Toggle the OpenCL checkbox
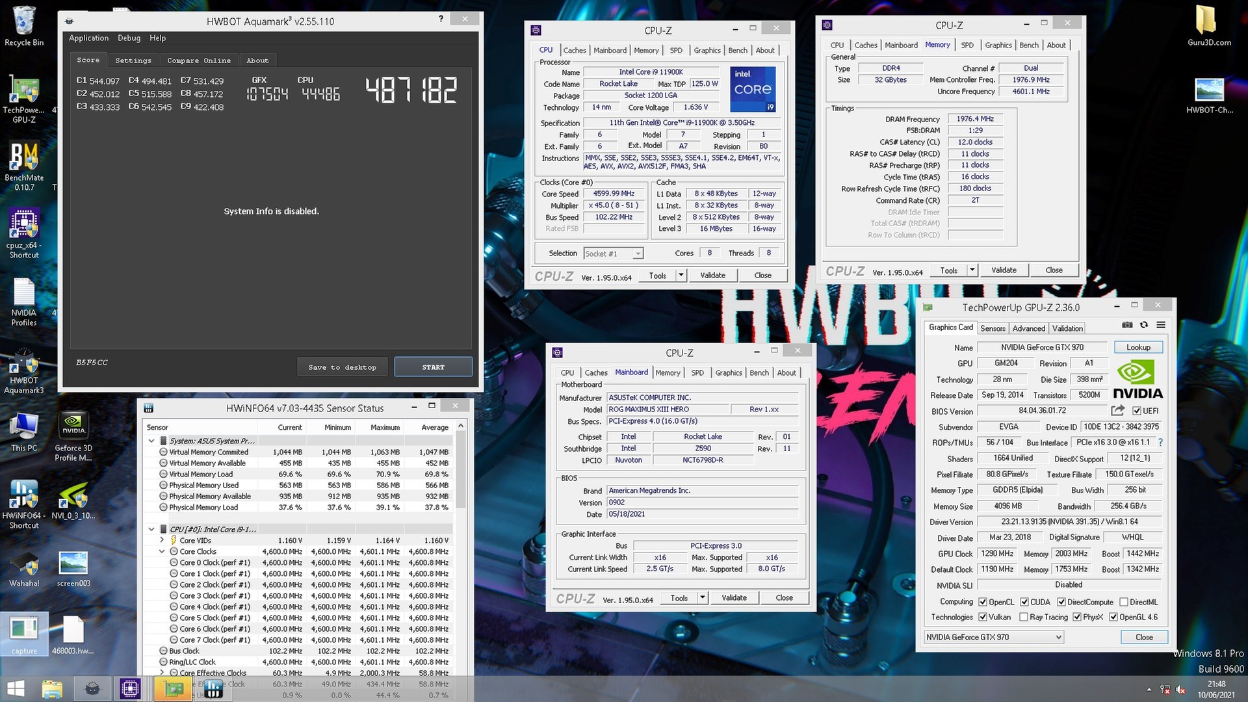 (983, 602)
